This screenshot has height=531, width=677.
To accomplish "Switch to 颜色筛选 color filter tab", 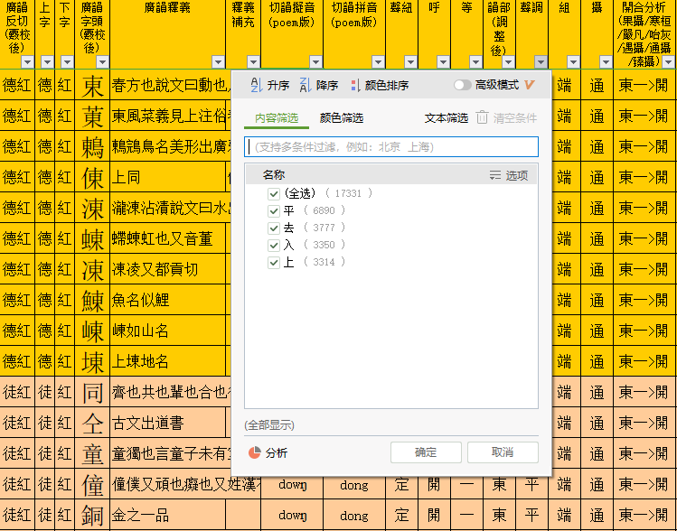I will (x=341, y=118).
